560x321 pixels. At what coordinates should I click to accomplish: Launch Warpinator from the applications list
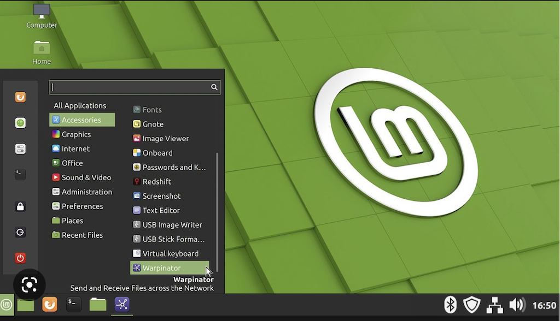tap(162, 268)
